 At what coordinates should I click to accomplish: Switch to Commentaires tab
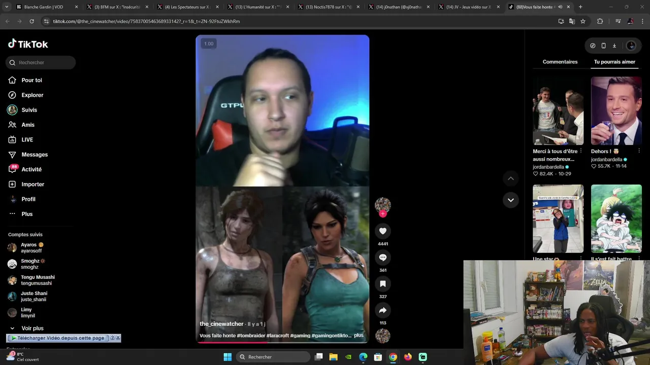pyautogui.click(x=560, y=62)
